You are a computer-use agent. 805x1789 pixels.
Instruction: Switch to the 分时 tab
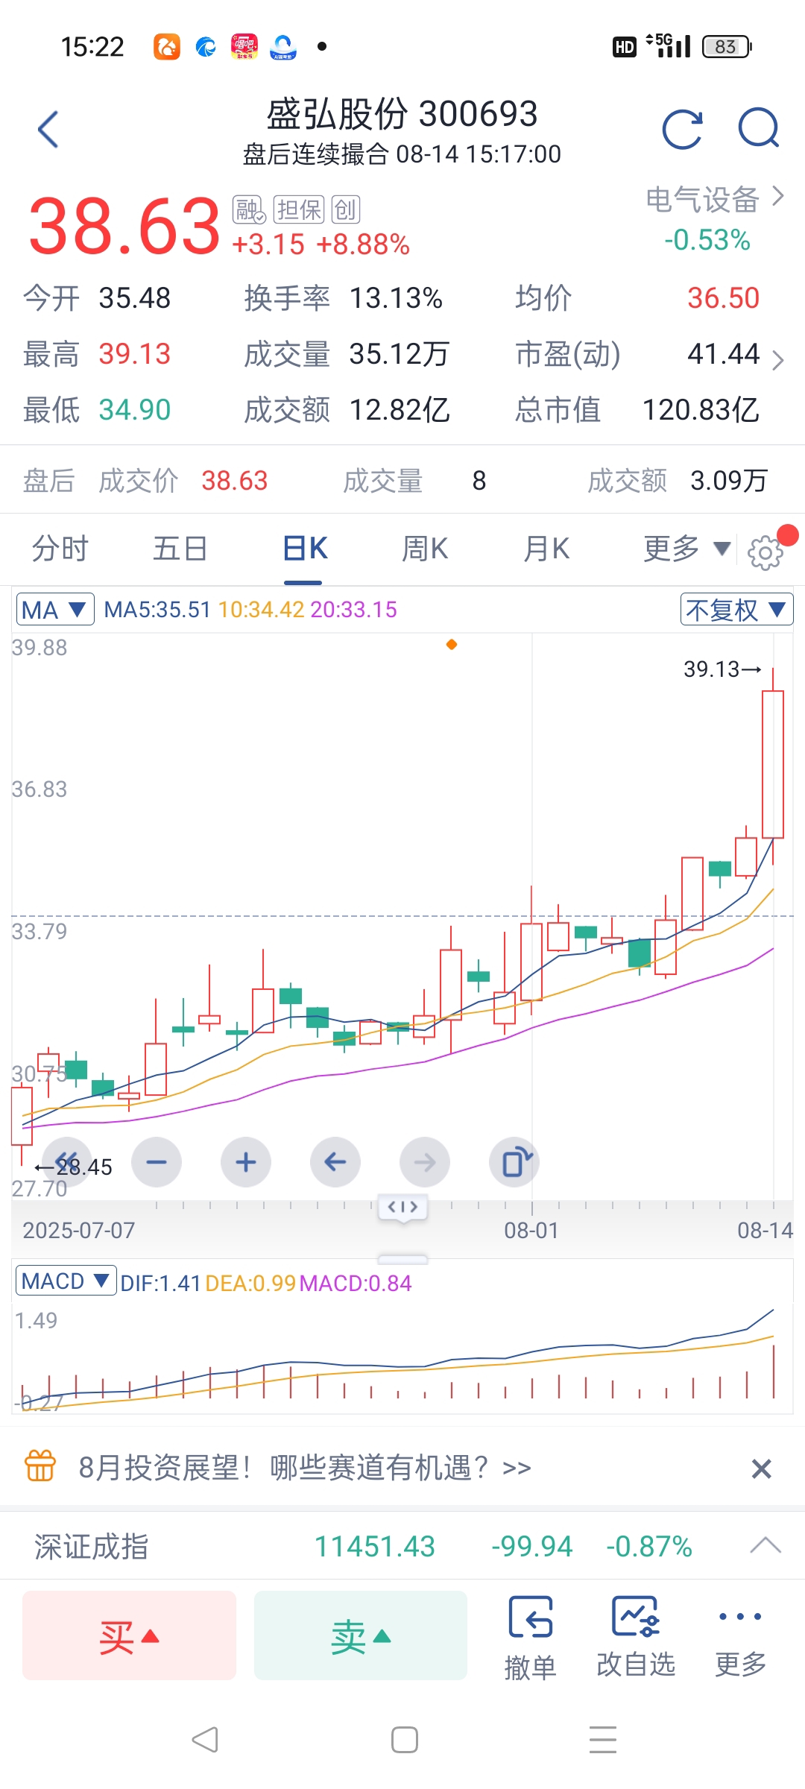tap(60, 549)
